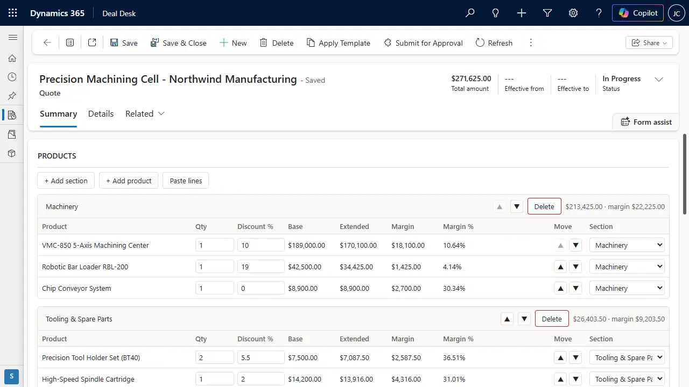Move VMC-850 5-Axis Machining Center row down
689x387 pixels.
click(x=576, y=245)
